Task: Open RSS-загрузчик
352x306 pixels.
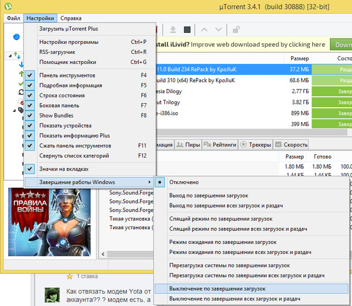Action: point(90,52)
